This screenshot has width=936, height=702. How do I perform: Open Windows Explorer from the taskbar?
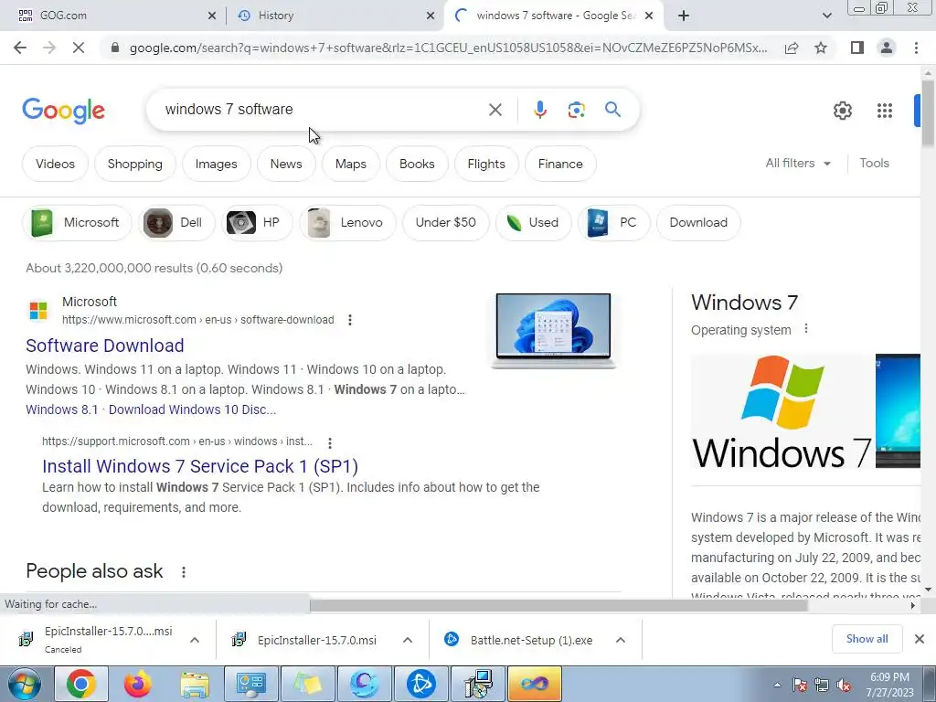pos(194,684)
